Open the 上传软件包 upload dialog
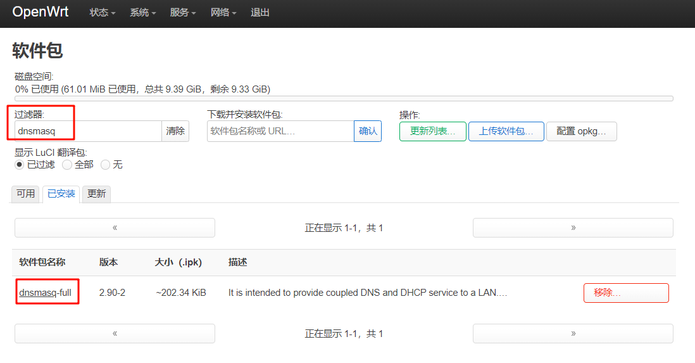695x363 pixels. (x=506, y=131)
